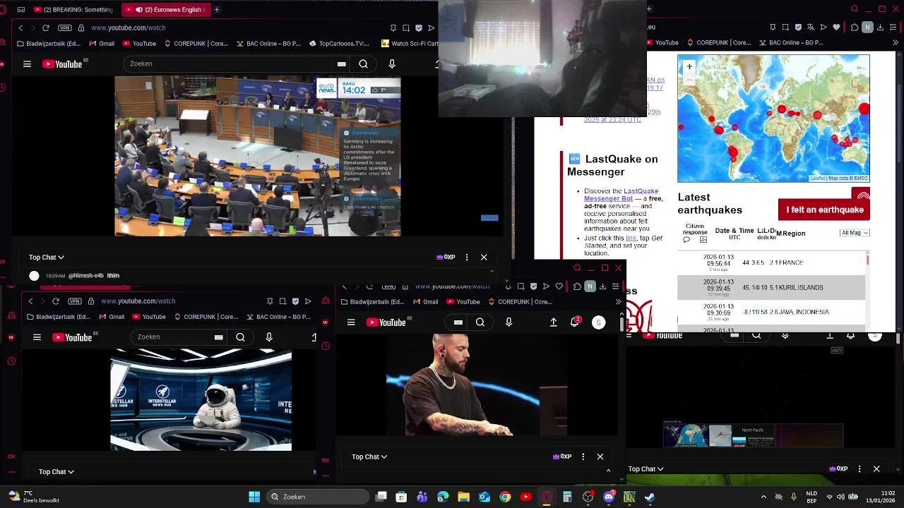The width and height of the screenshot is (904, 508).
Task: Click upload/create icon in DJ stream window
Action: pos(554,322)
